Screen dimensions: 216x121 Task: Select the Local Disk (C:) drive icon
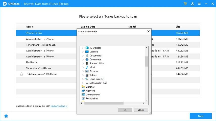pyautogui.click(x=87, y=79)
